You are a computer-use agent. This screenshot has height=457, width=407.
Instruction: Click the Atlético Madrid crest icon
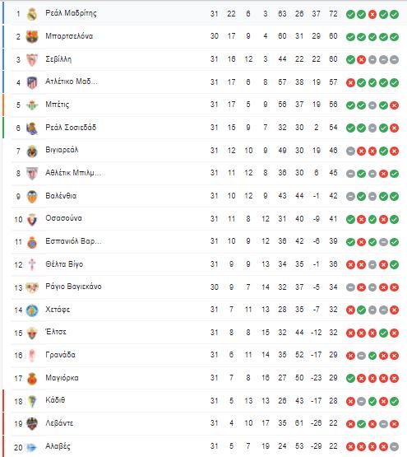(x=32, y=82)
